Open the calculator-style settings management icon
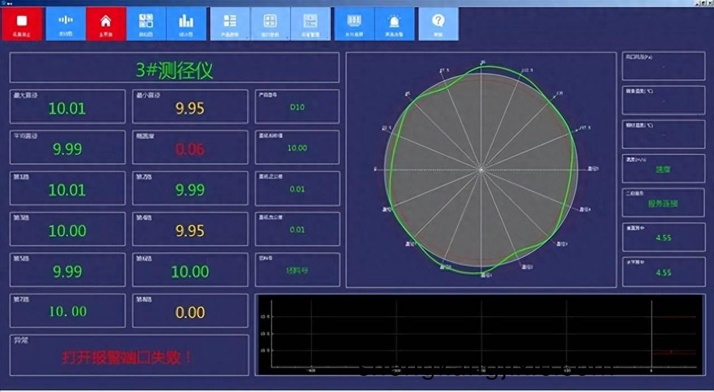The image size is (714, 392). 310,23
